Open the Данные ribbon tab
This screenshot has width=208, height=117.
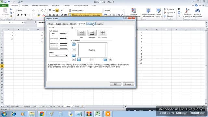click(x=67, y=6)
